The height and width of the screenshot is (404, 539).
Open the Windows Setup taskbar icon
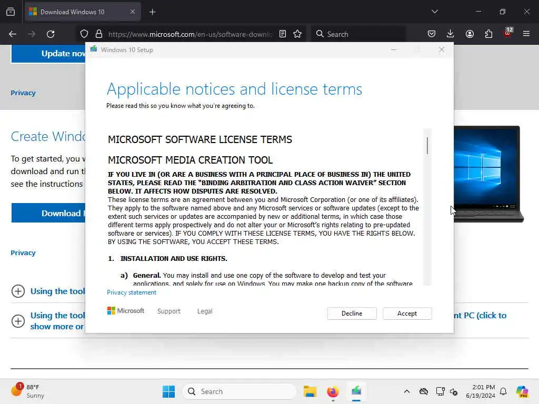[x=356, y=391]
